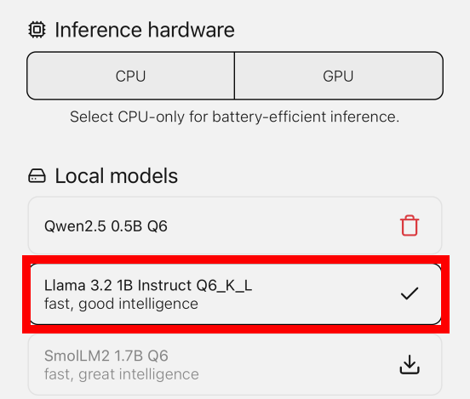Viewport: 470px width, 399px height.
Task: Click the battery-efficient inference hint text
Action: [x=235, y=117]
